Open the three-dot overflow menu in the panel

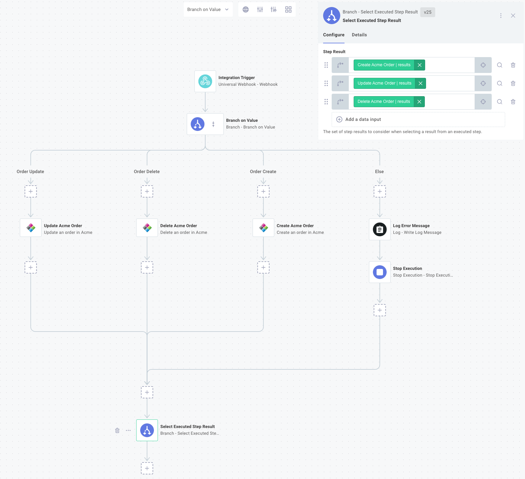pos(501,16)
